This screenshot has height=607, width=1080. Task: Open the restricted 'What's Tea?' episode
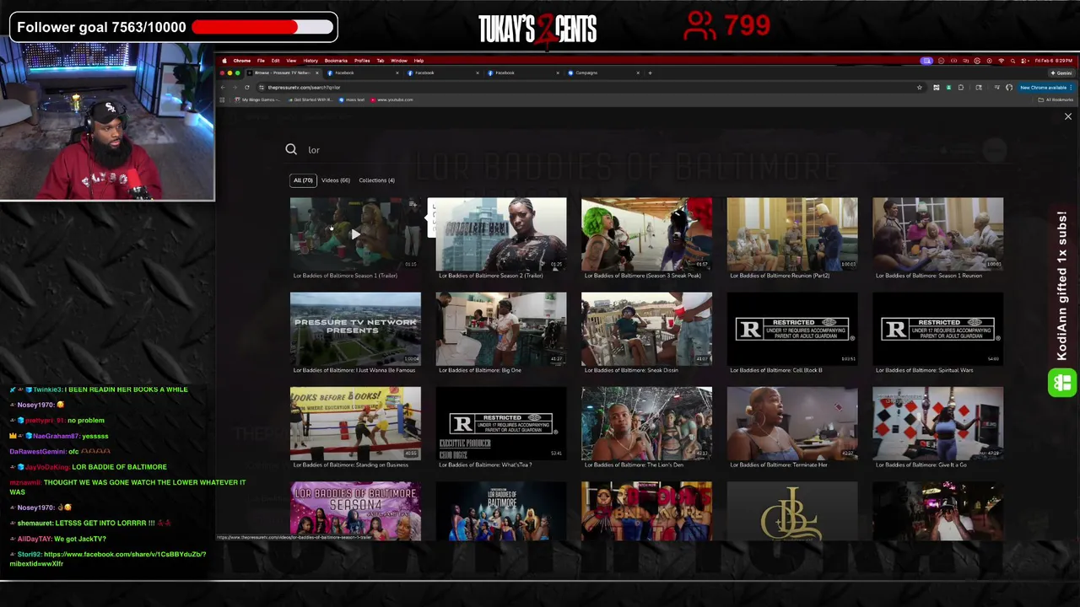[x=501, y=423]
